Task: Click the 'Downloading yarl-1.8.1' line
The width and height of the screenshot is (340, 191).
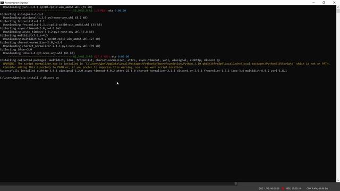Action: (x=48, y=7)
